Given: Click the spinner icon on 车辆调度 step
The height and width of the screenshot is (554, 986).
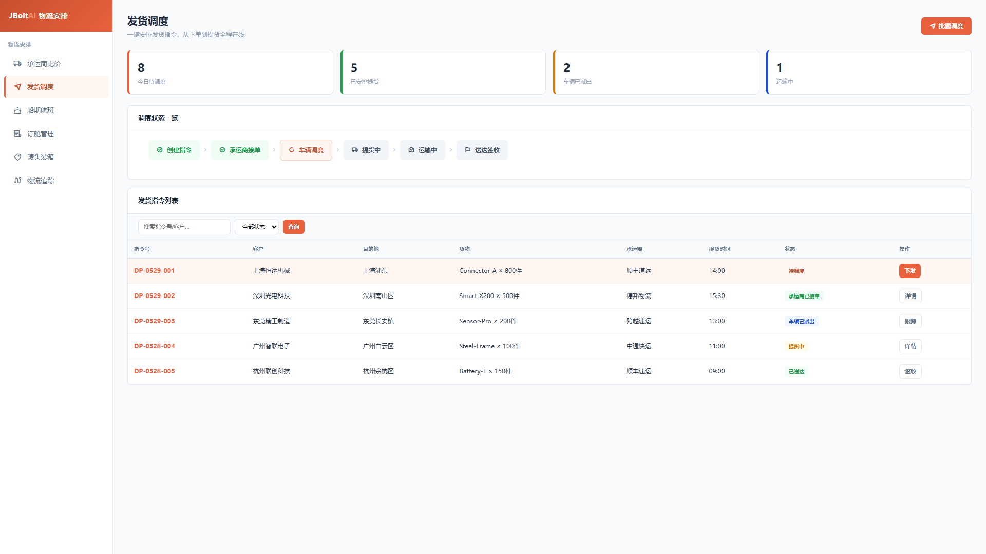Looking at the screenshot, I should point(292,150).
